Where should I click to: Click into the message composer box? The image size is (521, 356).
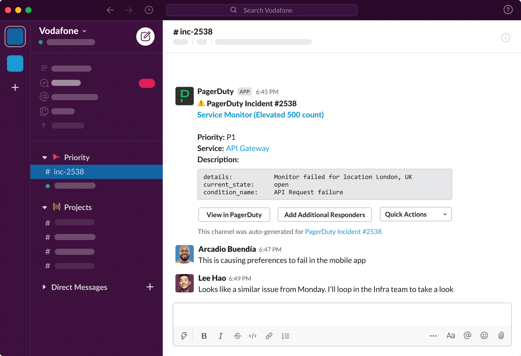[x=342, y=314]
